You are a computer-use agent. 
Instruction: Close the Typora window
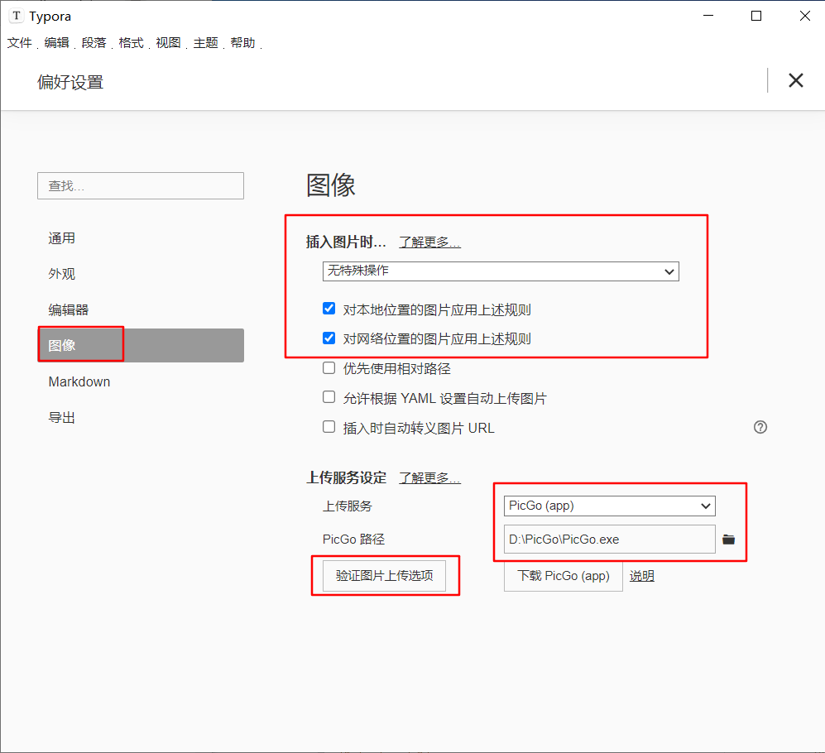pyautogui.click(x=804, y=16)
